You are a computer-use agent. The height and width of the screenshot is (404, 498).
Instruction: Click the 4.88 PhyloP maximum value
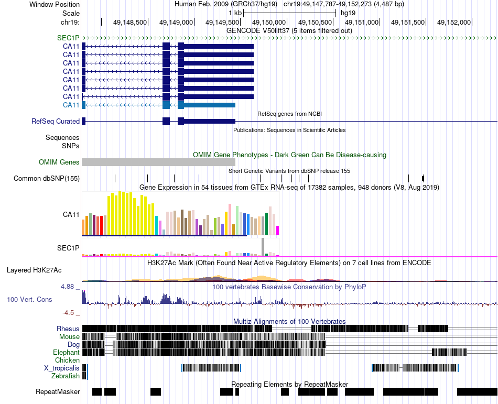[x=67, y=287]
